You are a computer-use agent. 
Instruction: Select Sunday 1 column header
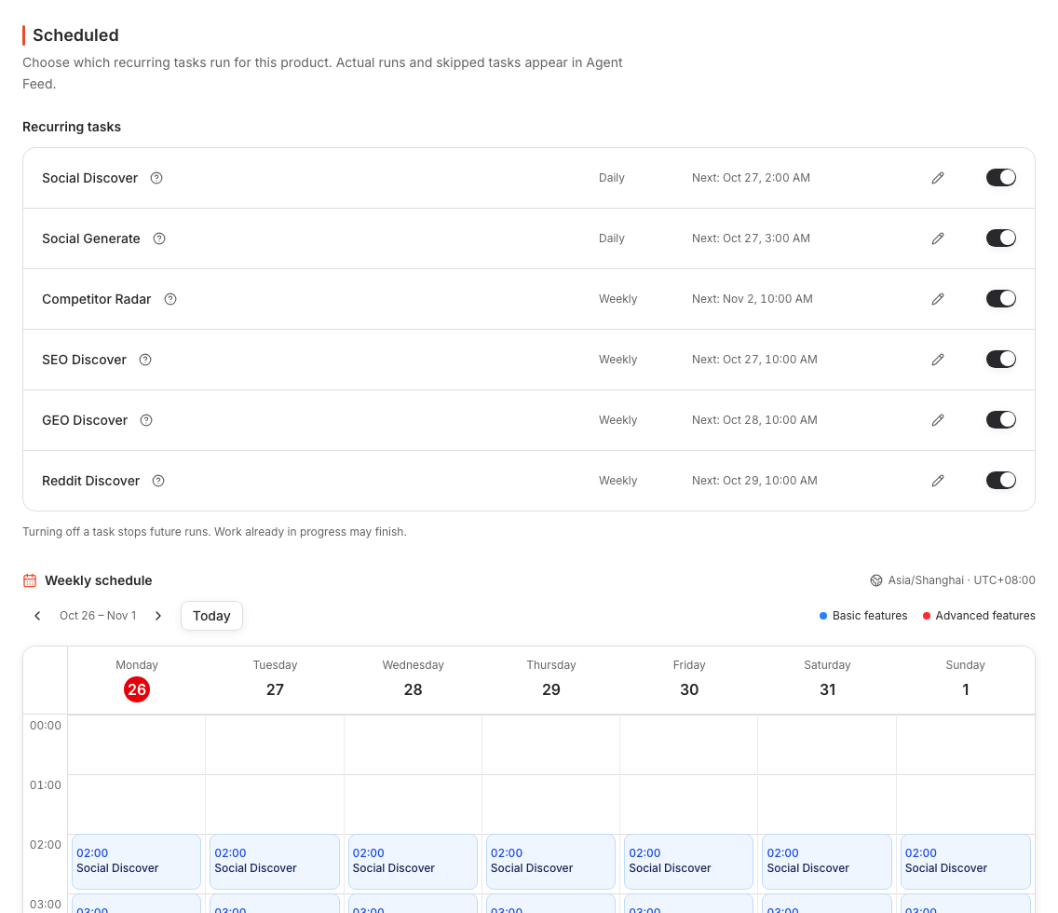click(966, 680)
